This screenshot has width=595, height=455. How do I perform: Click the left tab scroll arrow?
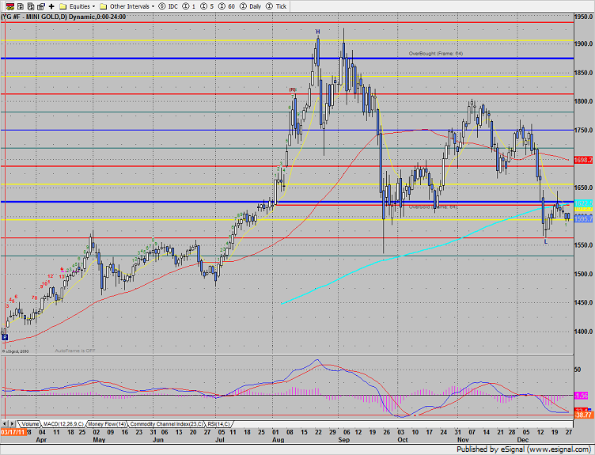point(5,424)
